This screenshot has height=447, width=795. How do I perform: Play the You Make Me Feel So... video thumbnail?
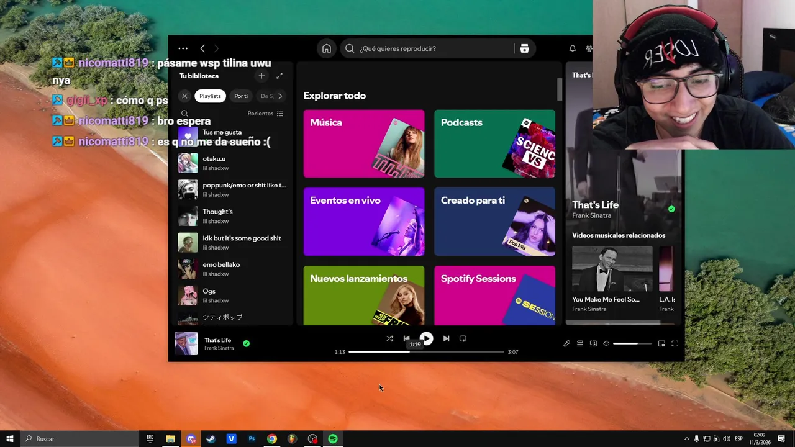coord(612,269)
